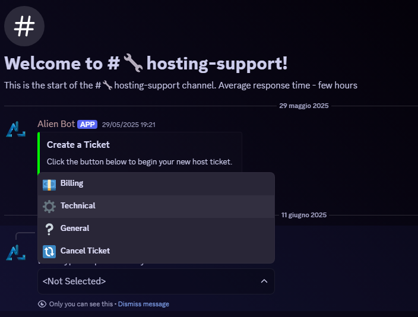The height and width of the screenshot is (317, 418).
Task: Click the message timestamp 29/05/2025 19:21
Action: [x=128, y=125]
